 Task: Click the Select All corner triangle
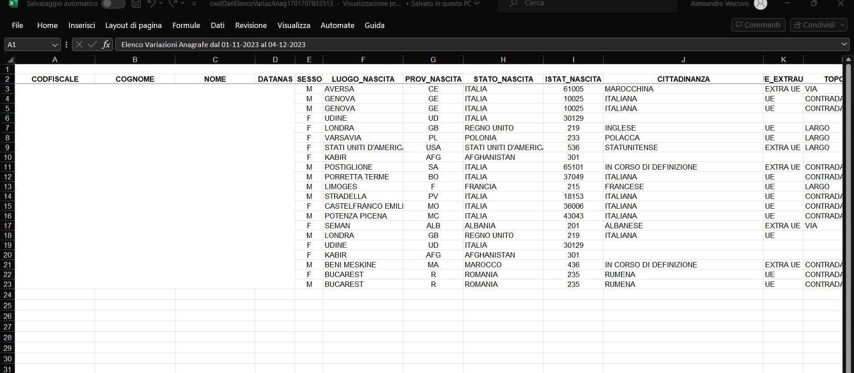click(x=10, y=60)
